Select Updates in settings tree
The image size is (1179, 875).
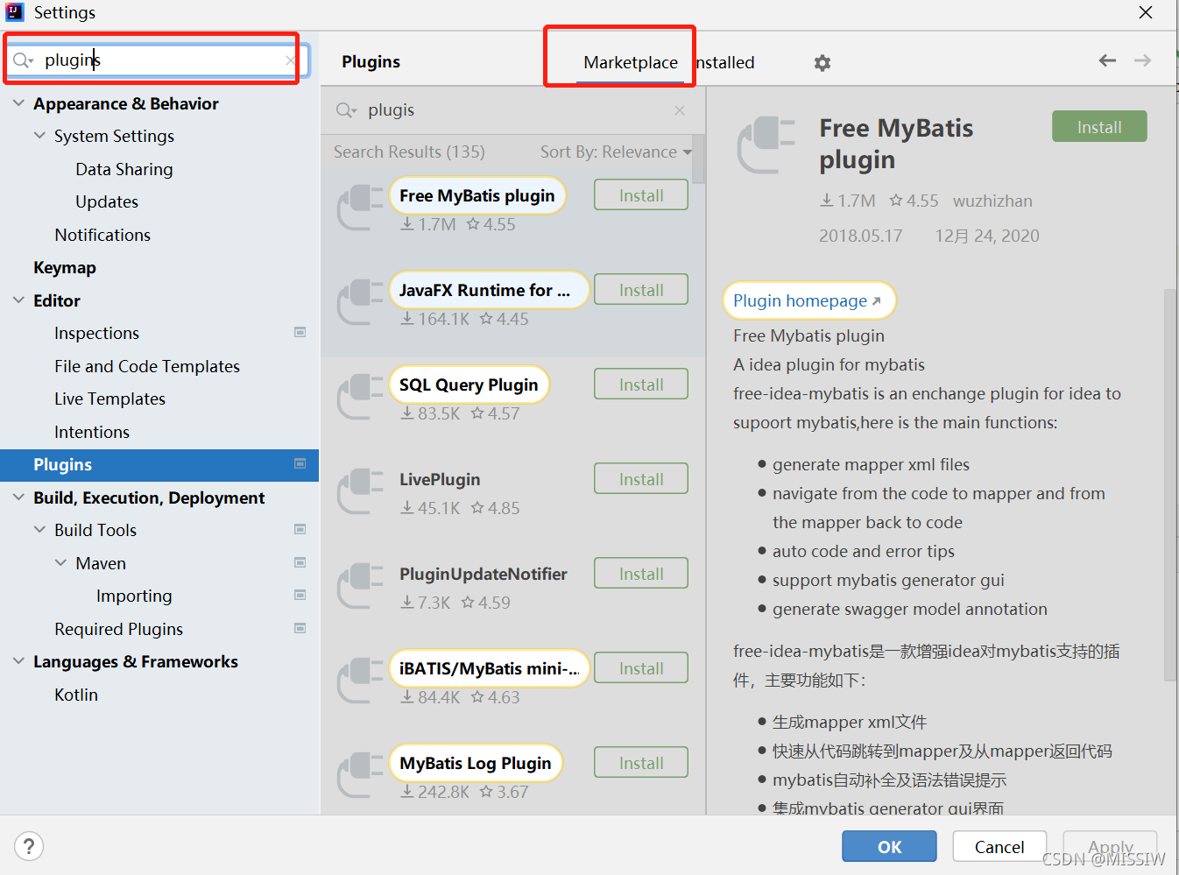[x=106, y=201]
